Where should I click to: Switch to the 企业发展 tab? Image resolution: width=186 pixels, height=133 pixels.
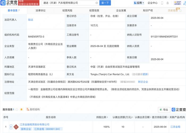(x=121, y=10)
